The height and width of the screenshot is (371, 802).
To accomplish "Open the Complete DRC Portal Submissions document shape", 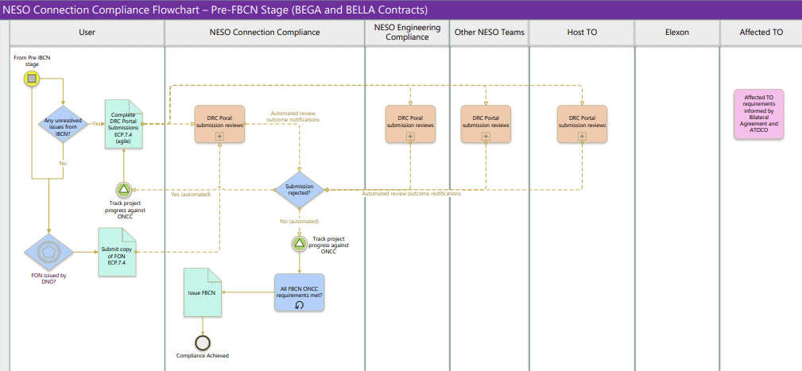I will point(124,124).
